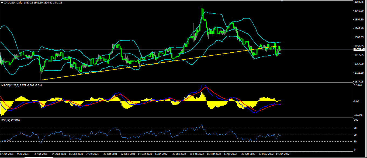
Task: Click the trendline starting anchor at August 2021 low
Action: (40, 80)
